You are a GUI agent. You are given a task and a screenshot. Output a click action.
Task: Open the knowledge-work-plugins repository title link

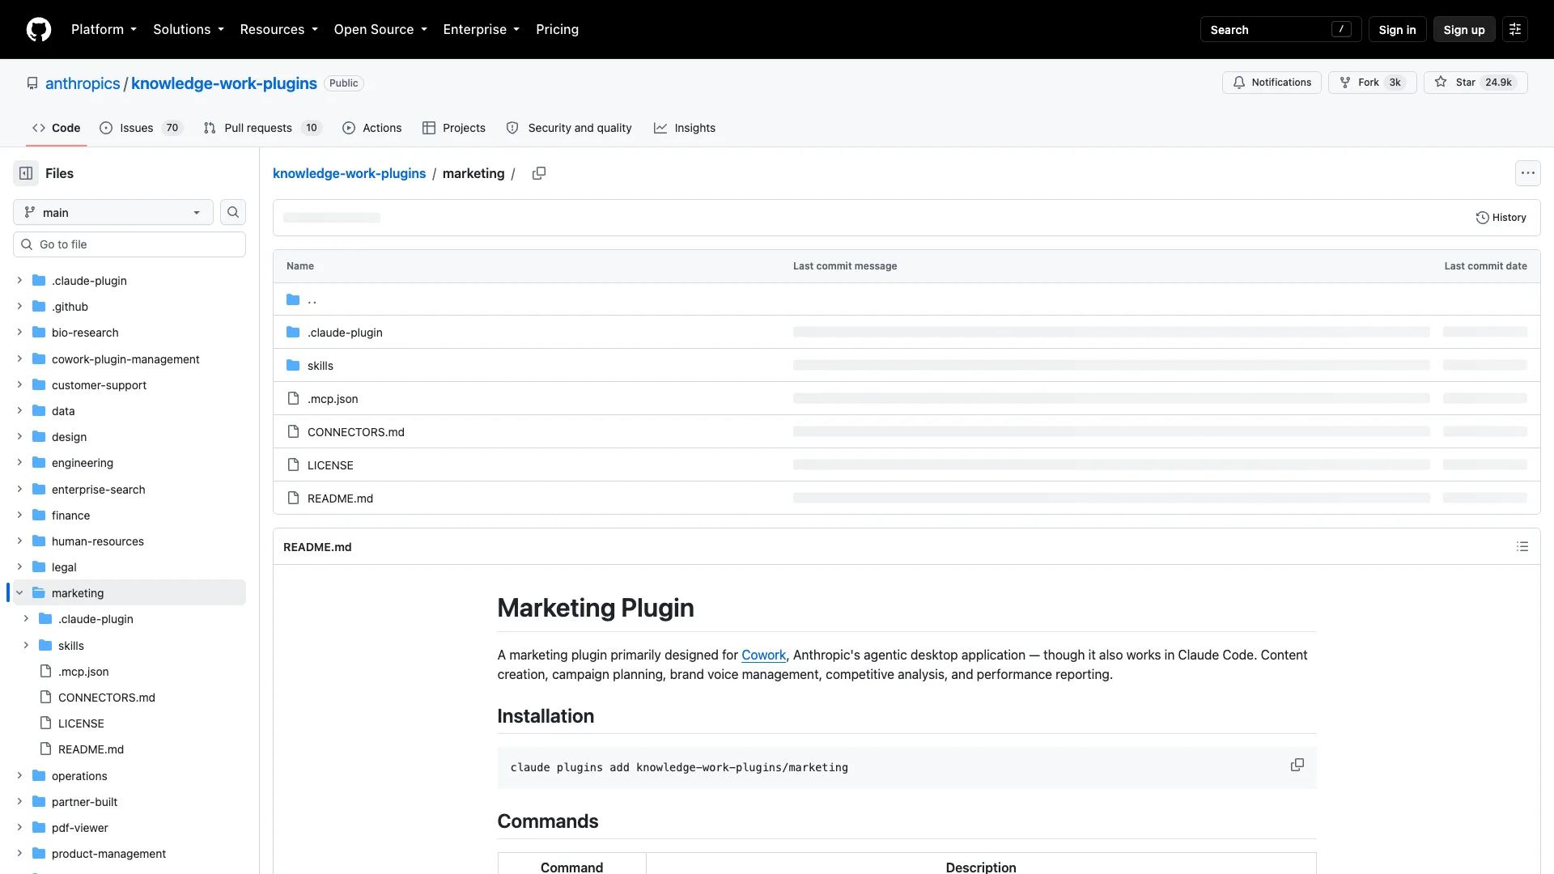point(224,83)
